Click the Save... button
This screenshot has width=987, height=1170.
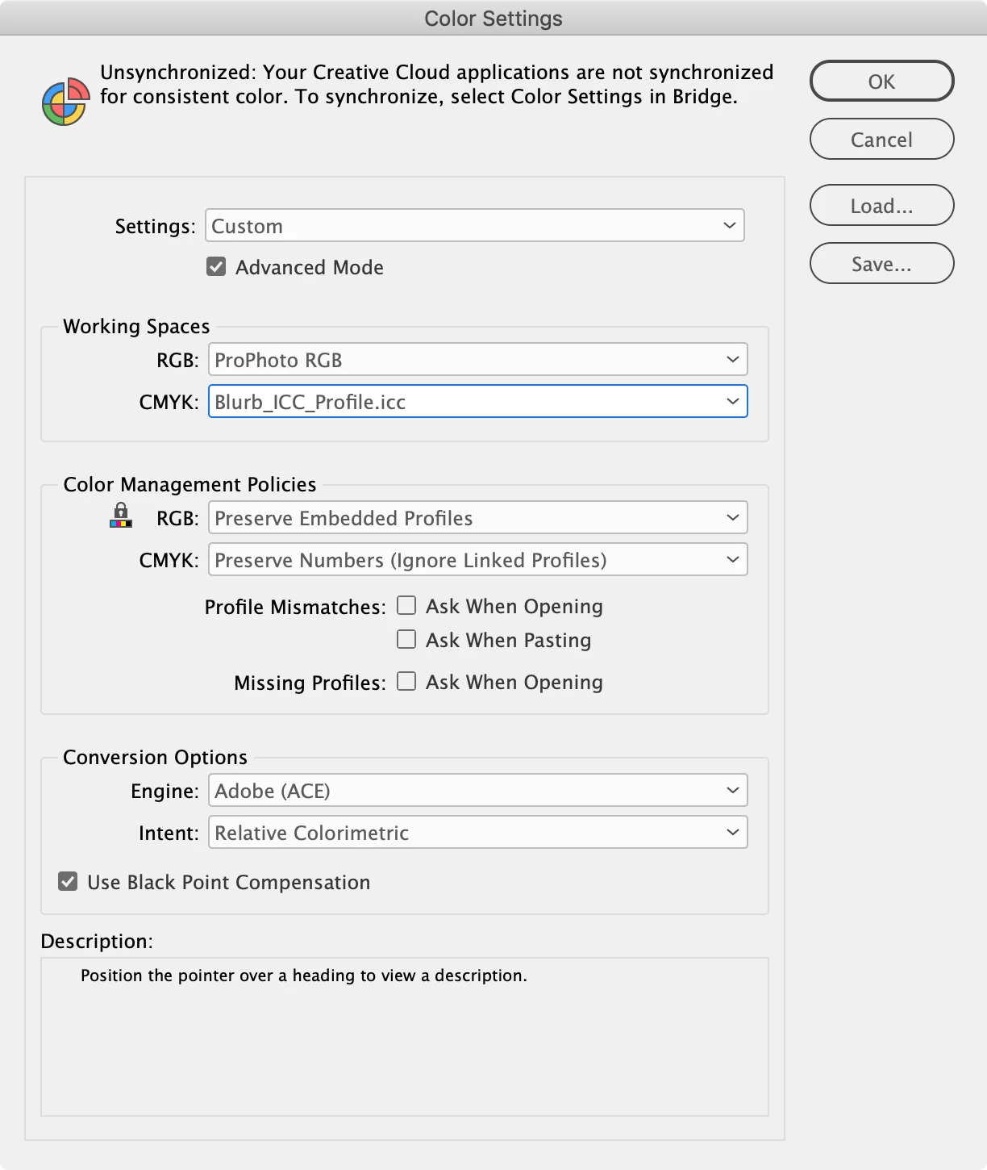pos(881,264)
